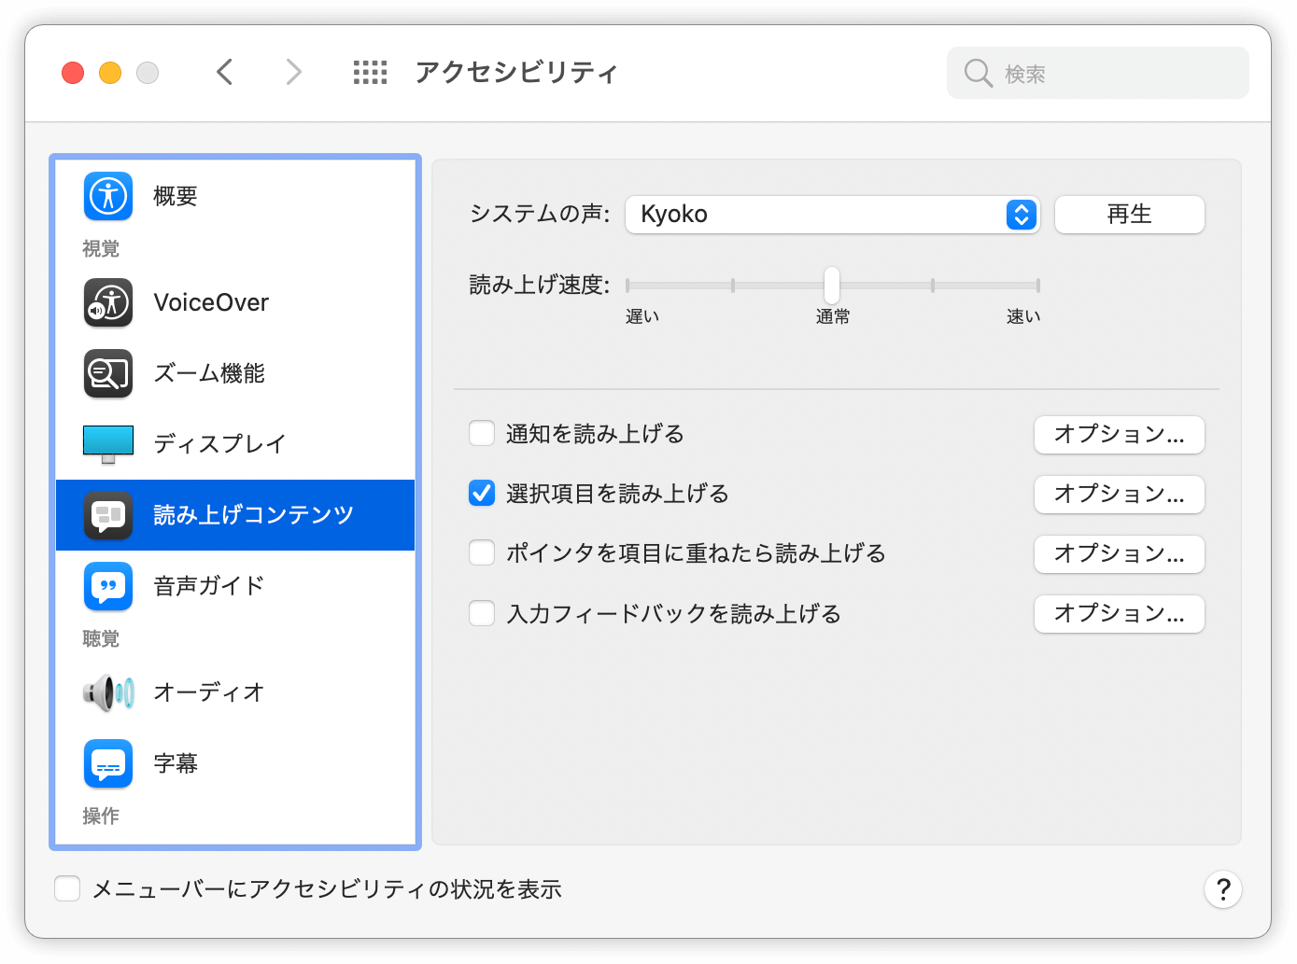Click the 音声ガイド quote bubble icon
Screen dimensions: 1297x964
click(108, 586)
